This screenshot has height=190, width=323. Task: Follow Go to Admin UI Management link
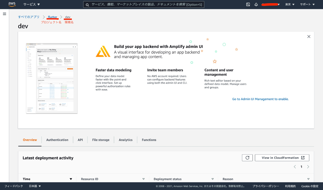coord(260,99)
